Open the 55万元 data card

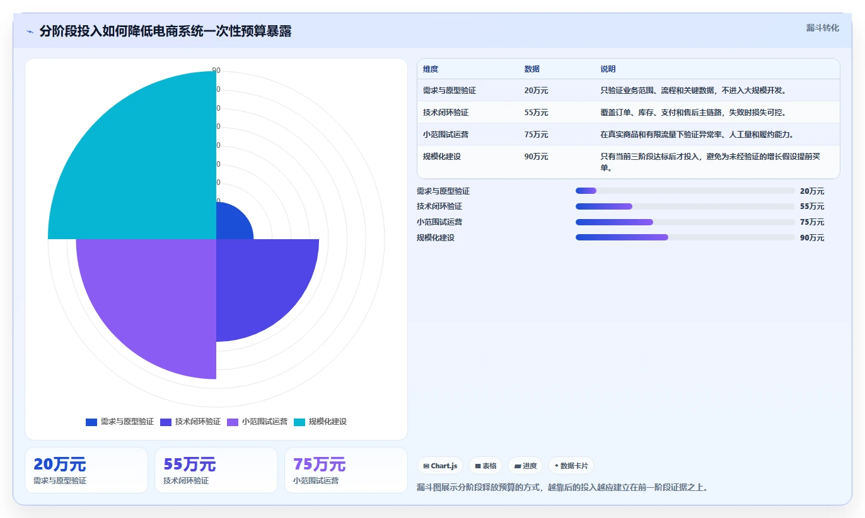click(216, 470)
